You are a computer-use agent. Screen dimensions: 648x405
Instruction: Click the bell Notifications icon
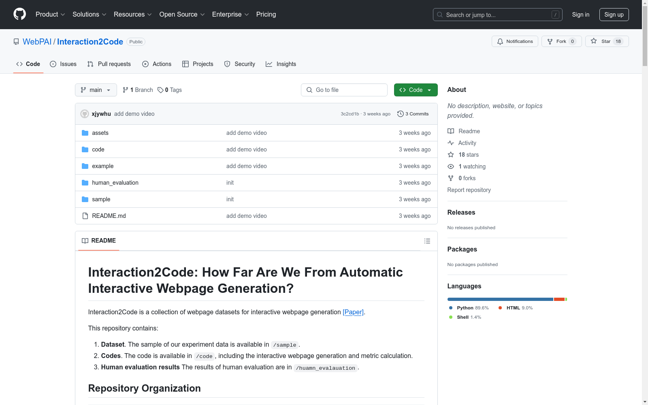point(500,41)
